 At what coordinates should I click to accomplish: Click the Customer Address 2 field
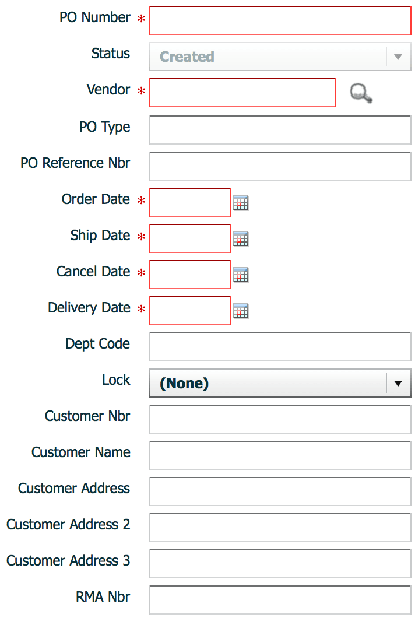pos(280,528)
